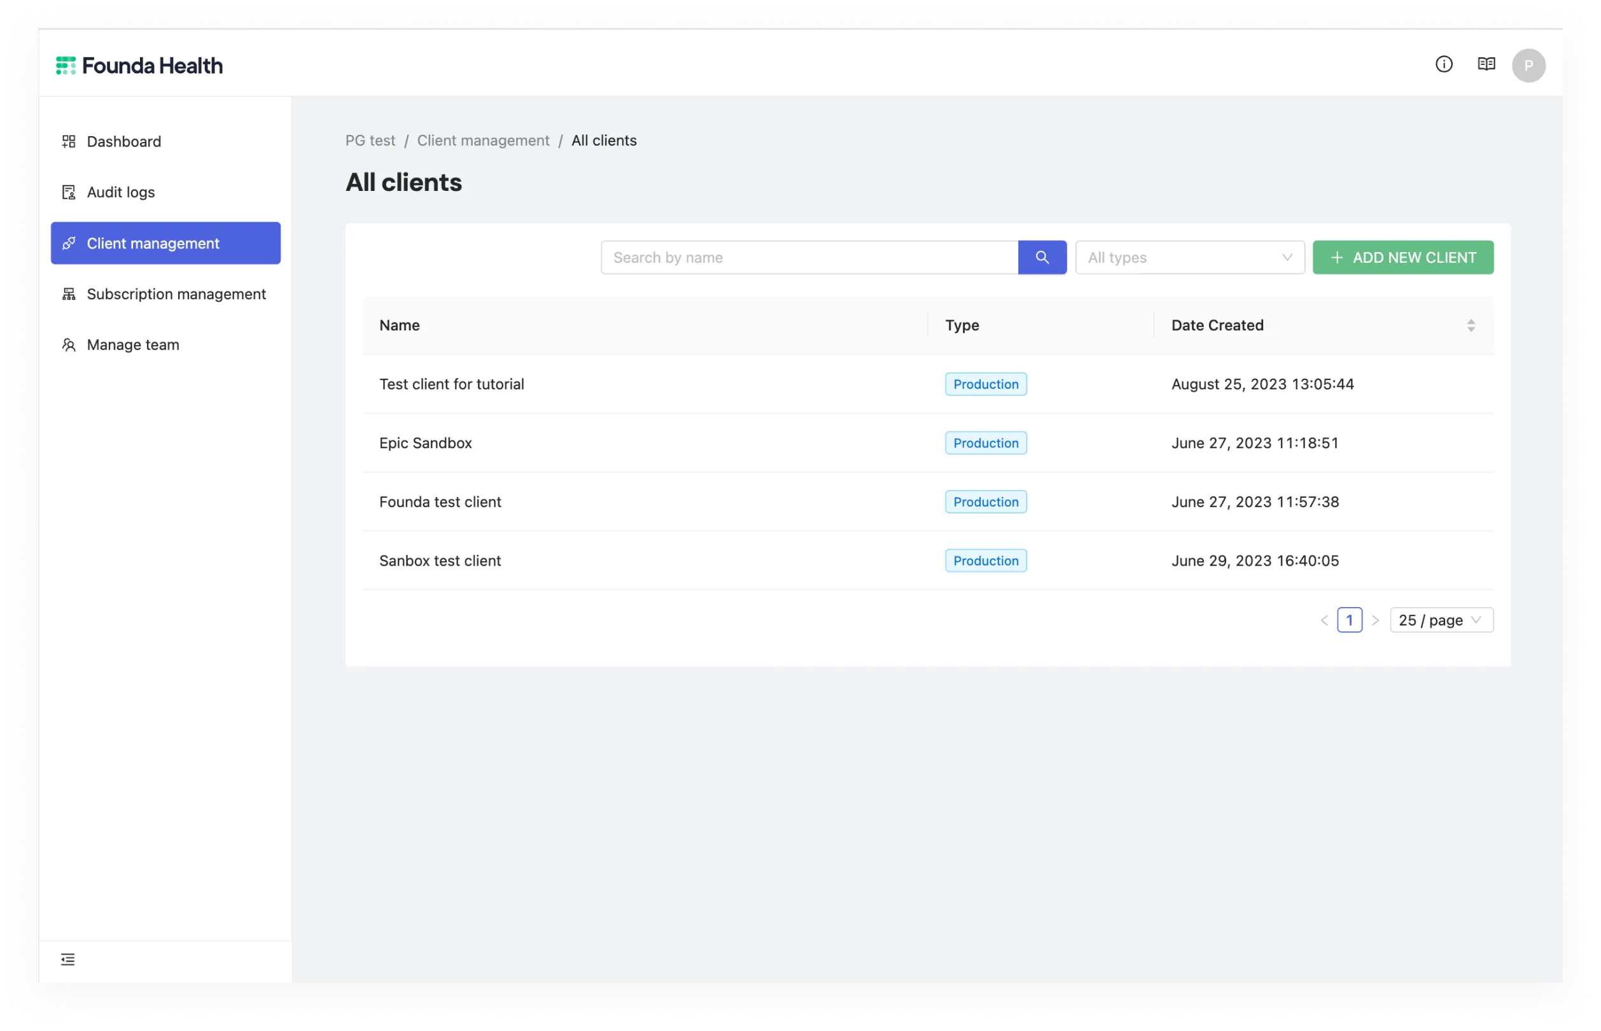Click the Client management breadcrumb link
Screen dimensions: 1601x1031
point(483,141)
